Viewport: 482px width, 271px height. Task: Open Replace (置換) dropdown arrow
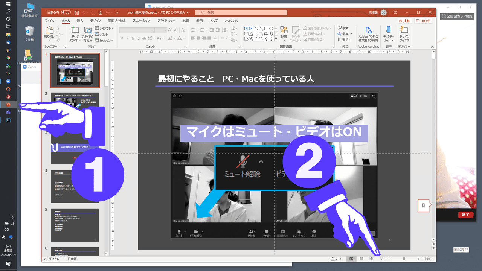(351, 34)
